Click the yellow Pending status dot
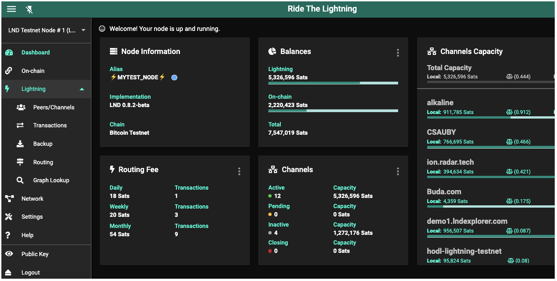This screenshot has height=281, width=557. click(x=270, y=215)
